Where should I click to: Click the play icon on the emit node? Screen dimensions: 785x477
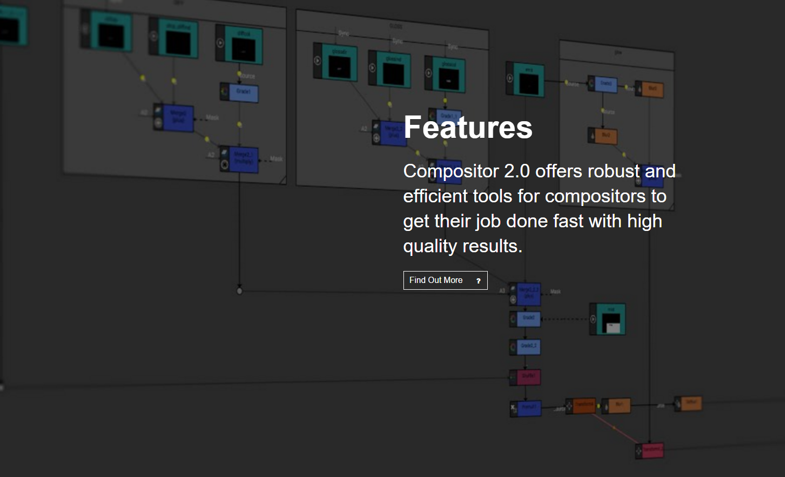[510, 78]
